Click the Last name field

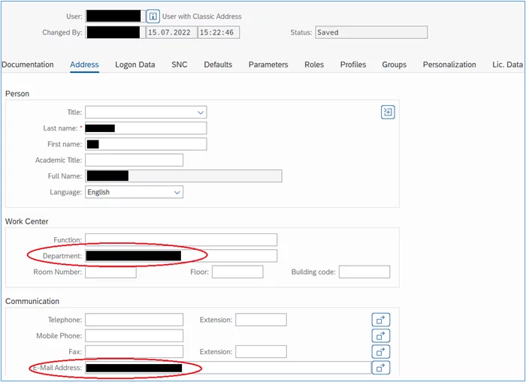(x=146, y=128)
